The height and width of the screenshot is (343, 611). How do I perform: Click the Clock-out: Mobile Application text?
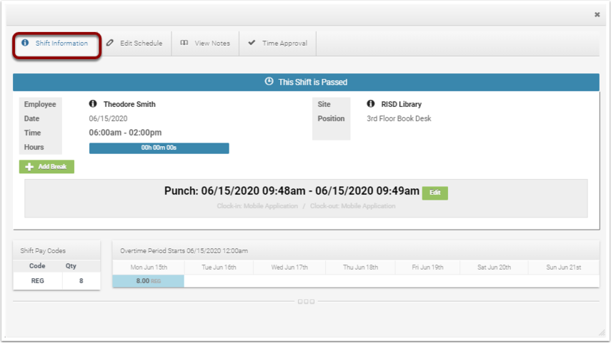352,206
